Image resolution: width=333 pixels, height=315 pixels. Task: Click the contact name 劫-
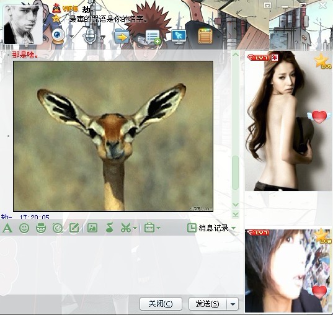pyautogui.click(x=87, y=9)
